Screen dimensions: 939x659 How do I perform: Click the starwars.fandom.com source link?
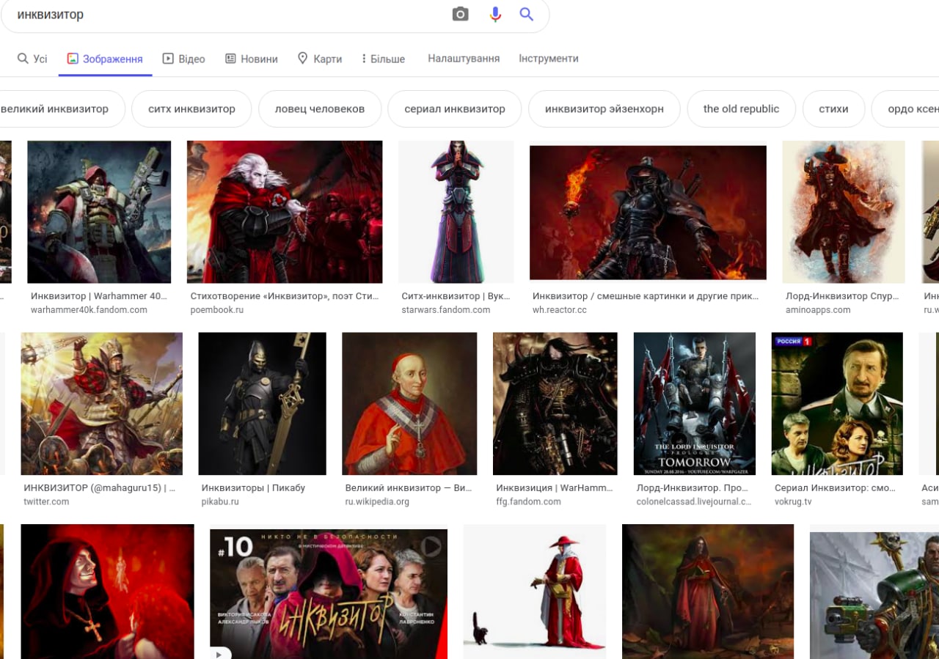pos(446,310)
